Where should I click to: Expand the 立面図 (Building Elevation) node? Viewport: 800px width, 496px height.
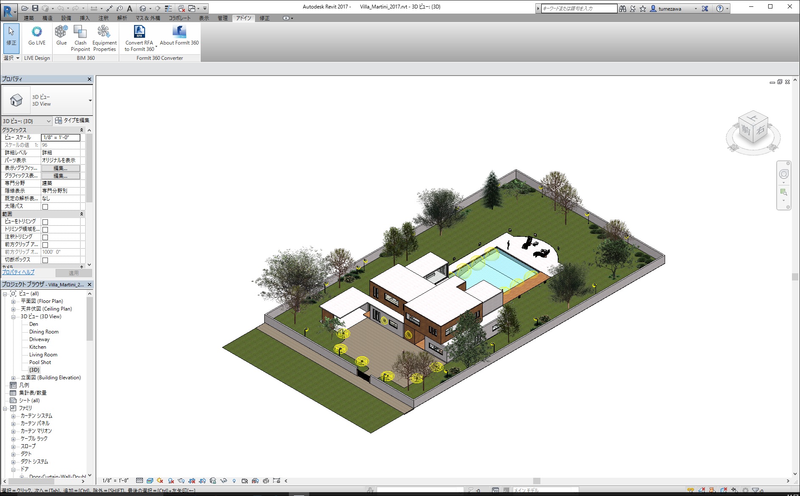click(13, 378)
